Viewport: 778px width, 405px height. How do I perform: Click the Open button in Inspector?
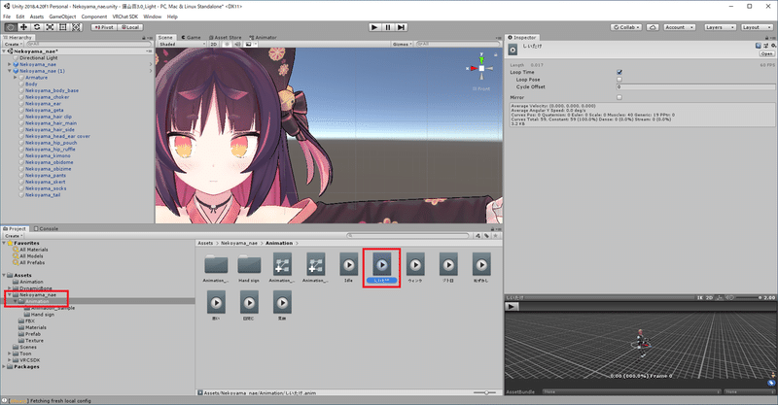tap(767, 53)
